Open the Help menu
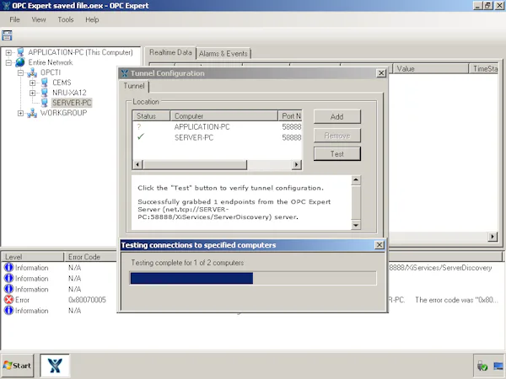506x379 pixels. point(92,19)
